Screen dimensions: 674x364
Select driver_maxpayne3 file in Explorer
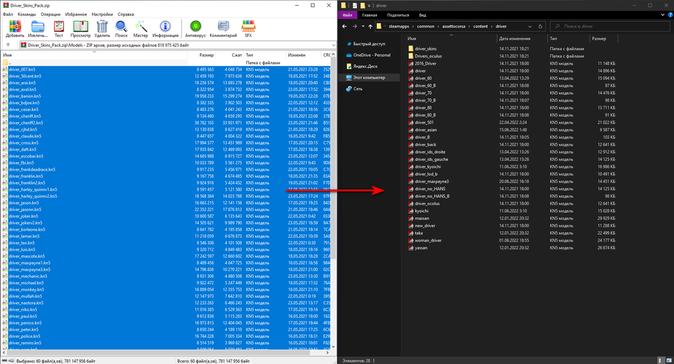tap(428, 181)
